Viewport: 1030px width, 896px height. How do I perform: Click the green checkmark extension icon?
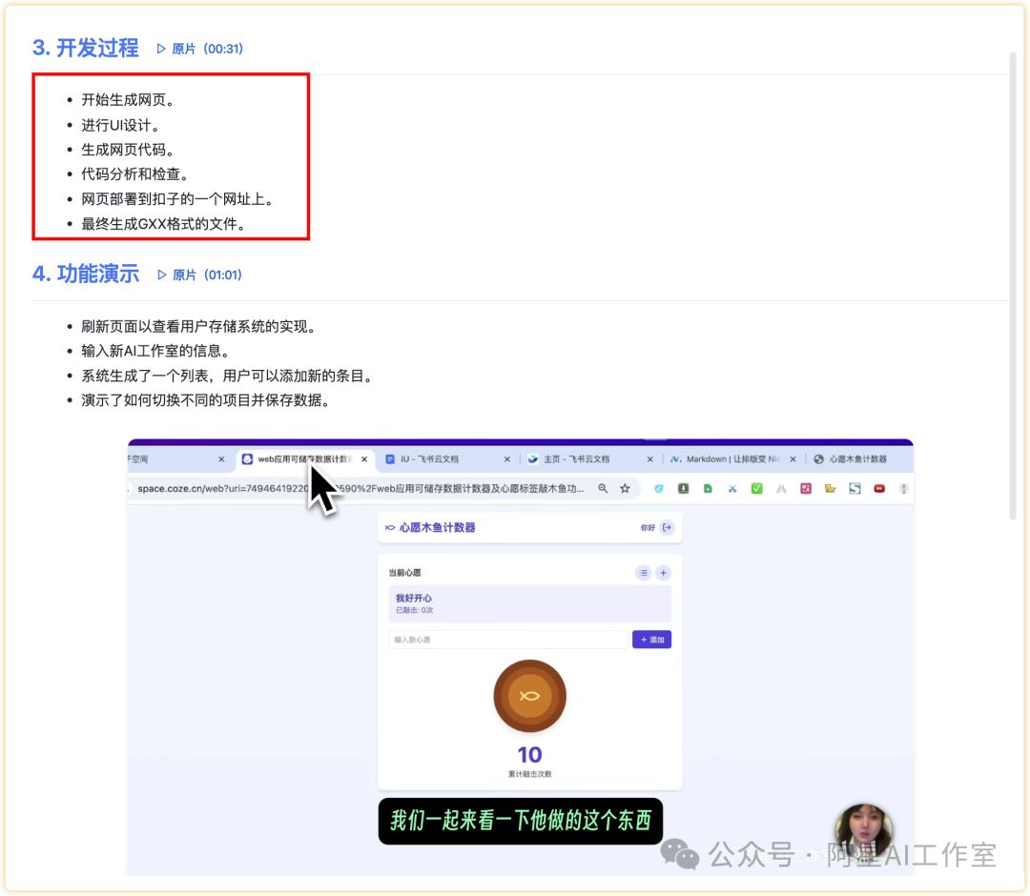(x=756, y=488)
